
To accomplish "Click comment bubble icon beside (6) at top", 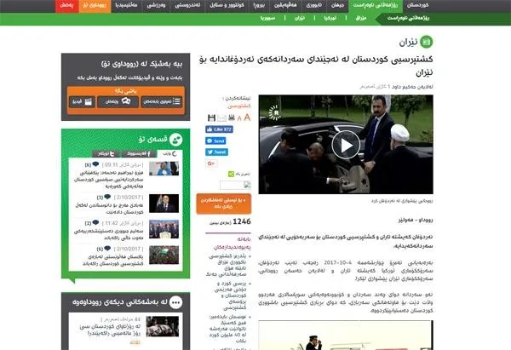I will [x=95, y=164].
